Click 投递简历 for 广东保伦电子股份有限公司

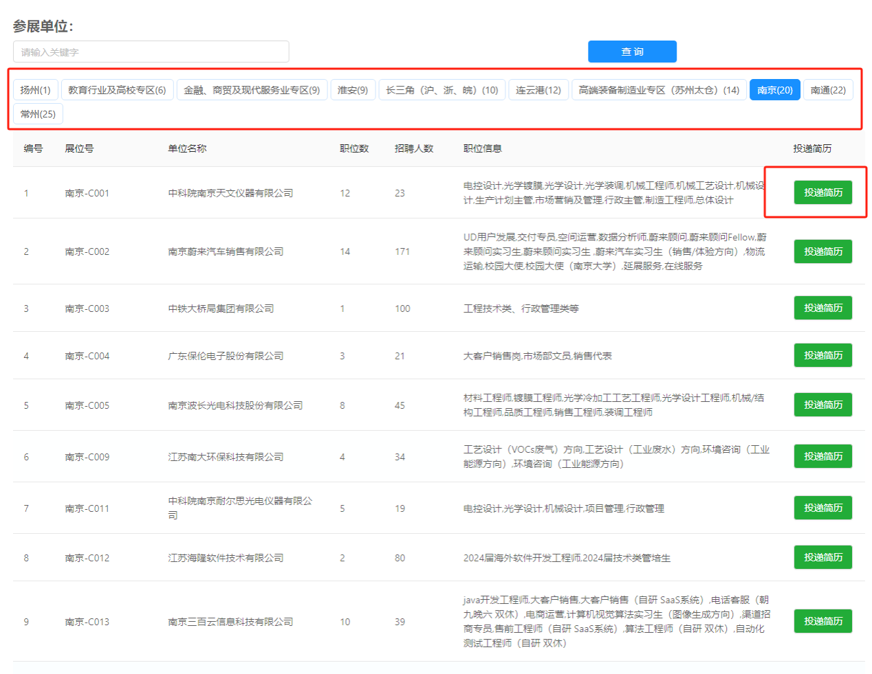pos(822,355)
